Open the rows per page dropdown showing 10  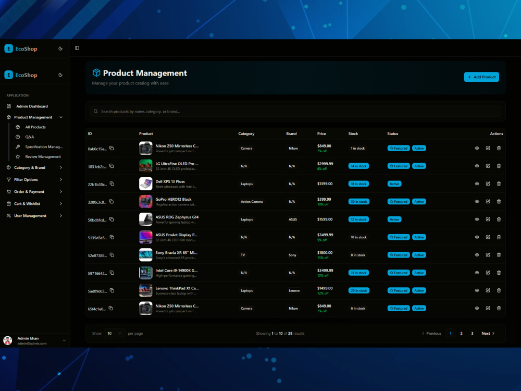(x=114, y=333)
